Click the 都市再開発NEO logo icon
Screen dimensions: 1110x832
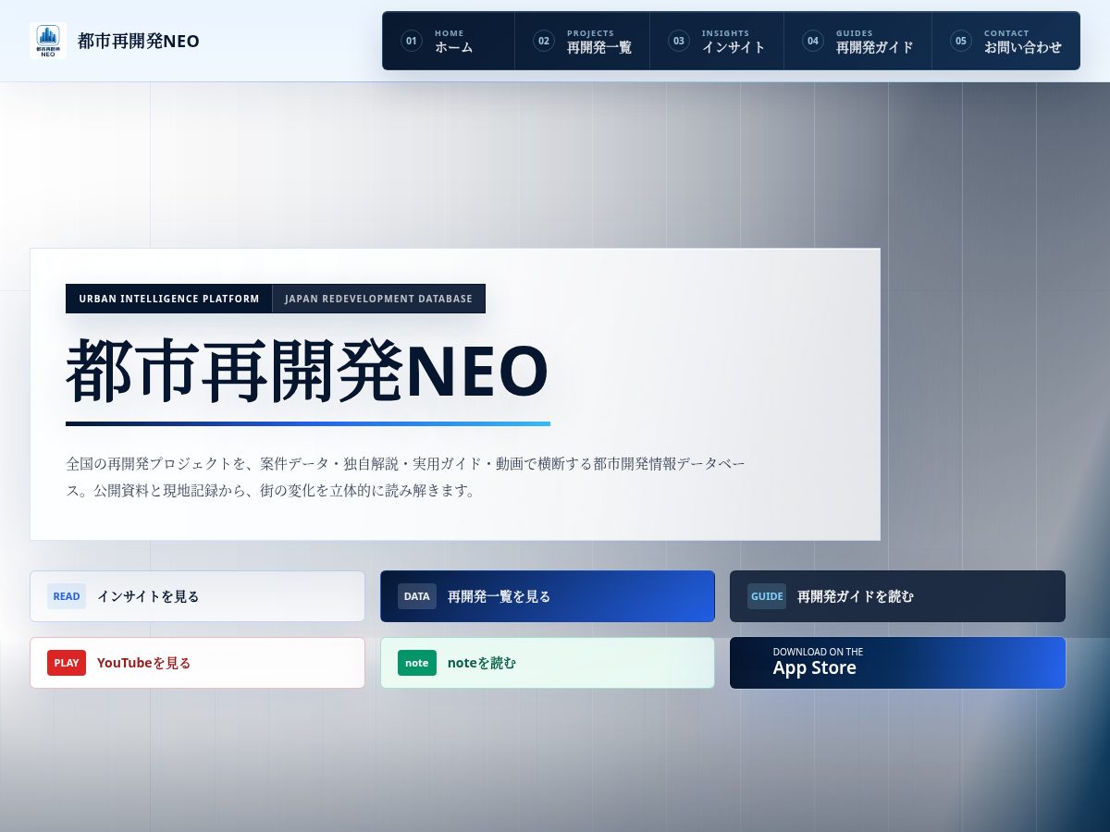point(47,41)
